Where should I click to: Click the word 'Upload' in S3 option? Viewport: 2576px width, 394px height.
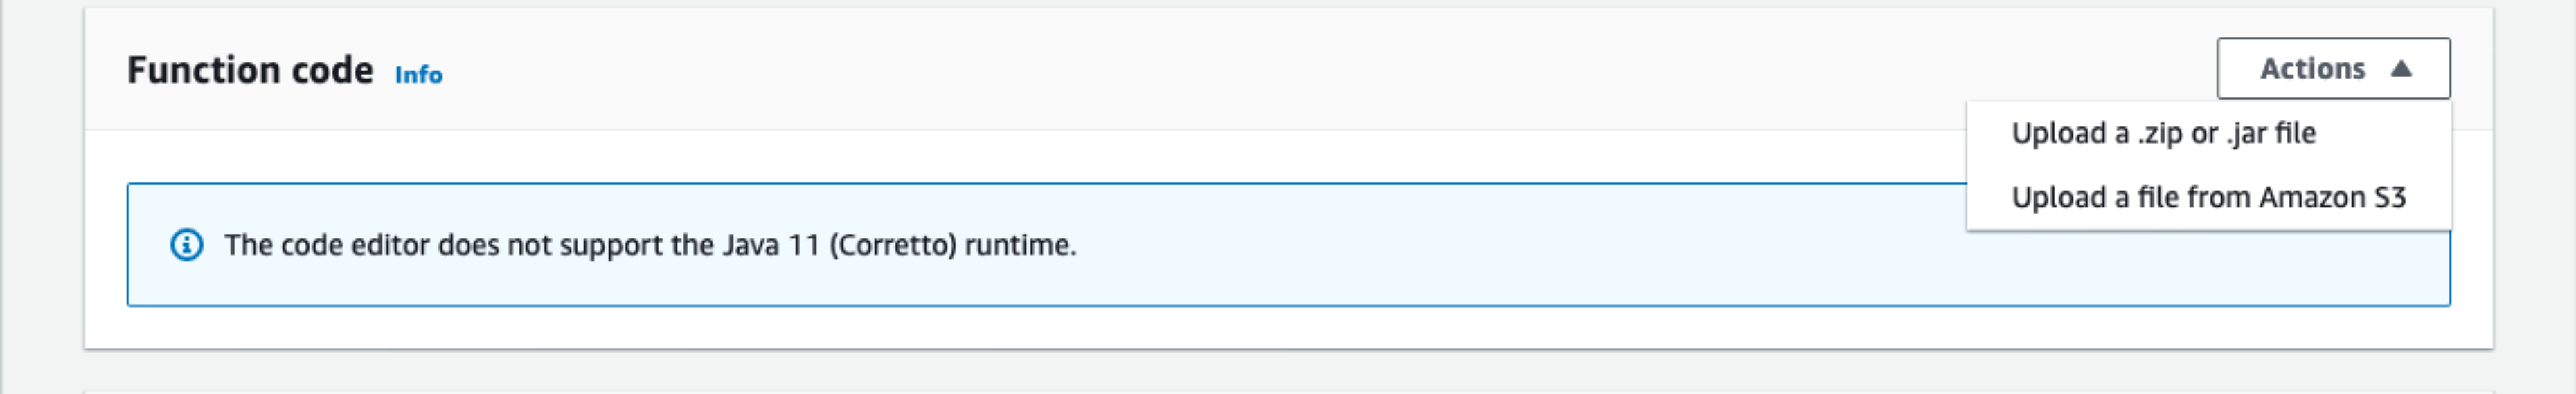(2059, 198)
